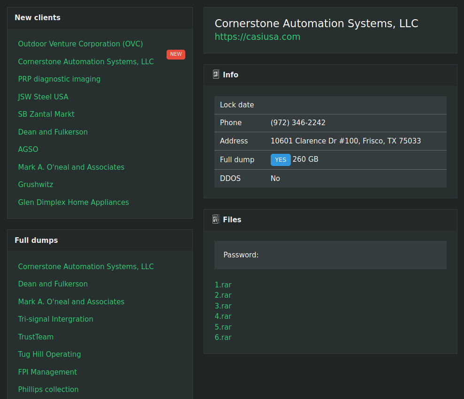The height and width of the screenshot is (399, 464).
Task: Click the Info section heading text
Action: (x=230, y=75)
